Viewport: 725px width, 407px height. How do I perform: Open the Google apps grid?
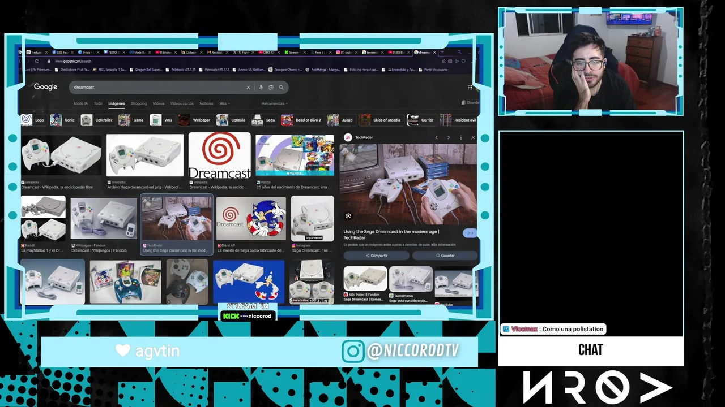pos(470,87)
